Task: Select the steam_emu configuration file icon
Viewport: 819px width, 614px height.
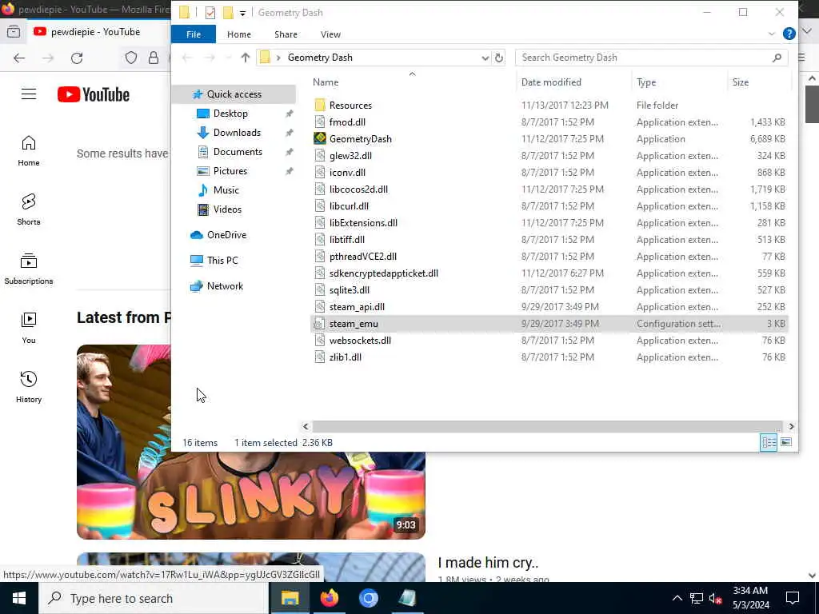Action: click(318, 324)
